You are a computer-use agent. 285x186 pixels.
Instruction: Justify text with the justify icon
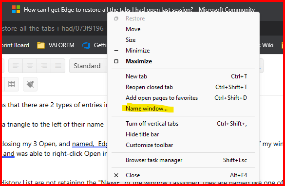58,66
